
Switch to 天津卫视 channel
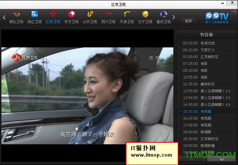click(x=127, y=17)
